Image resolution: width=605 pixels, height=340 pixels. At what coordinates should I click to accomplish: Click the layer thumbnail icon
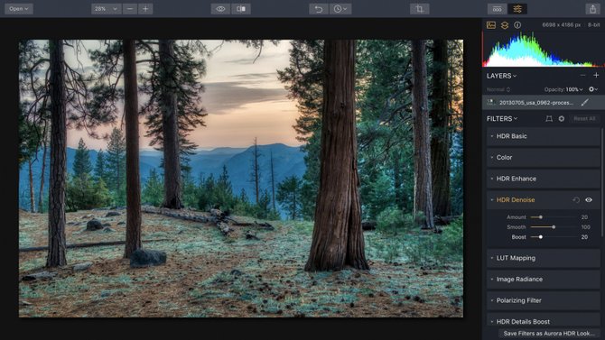[491, 103]
